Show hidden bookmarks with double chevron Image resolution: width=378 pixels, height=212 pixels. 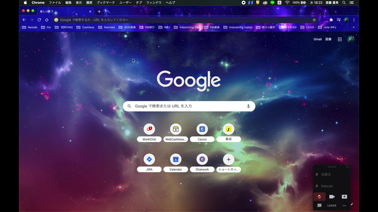click(x=354, y=27)
